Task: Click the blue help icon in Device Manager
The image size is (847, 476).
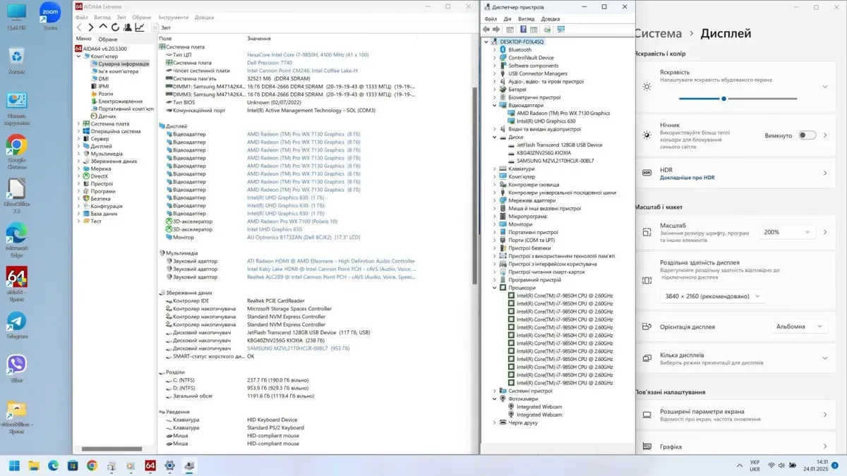Action: 523,30
